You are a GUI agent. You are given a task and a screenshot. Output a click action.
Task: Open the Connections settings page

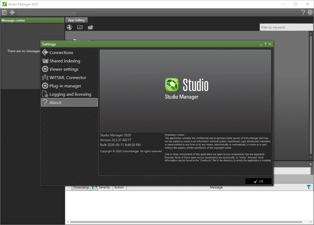click(69, 52)
